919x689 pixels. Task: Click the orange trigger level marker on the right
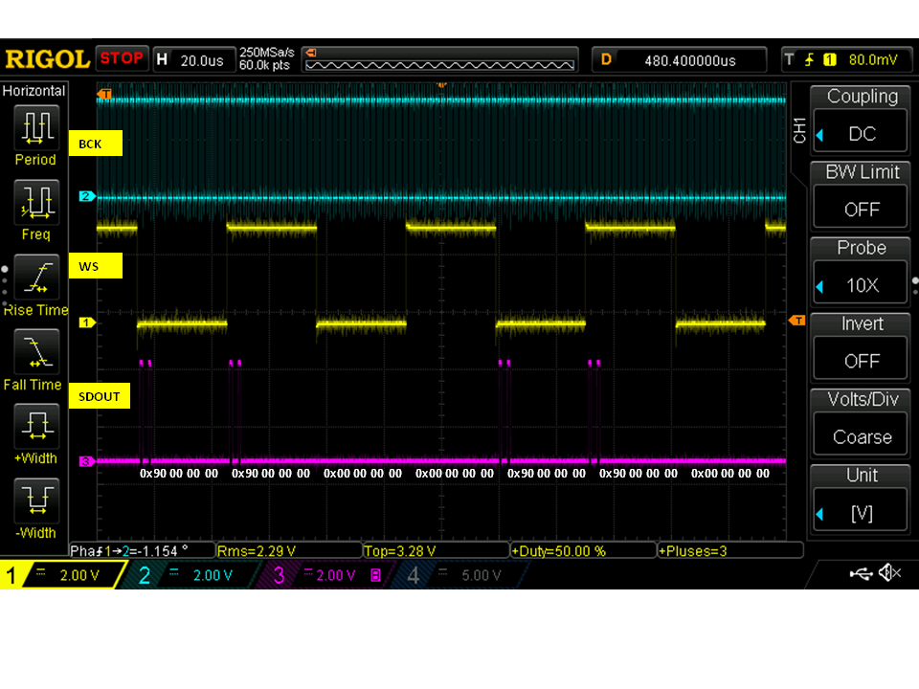coord(797,321)
